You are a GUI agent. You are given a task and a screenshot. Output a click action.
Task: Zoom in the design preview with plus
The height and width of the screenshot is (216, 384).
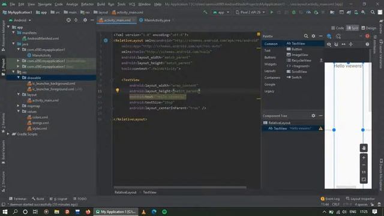[x=364, y=158]
